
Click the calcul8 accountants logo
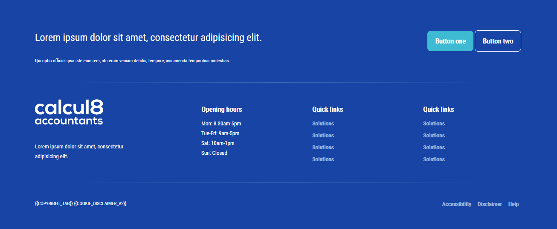point(69,112)
